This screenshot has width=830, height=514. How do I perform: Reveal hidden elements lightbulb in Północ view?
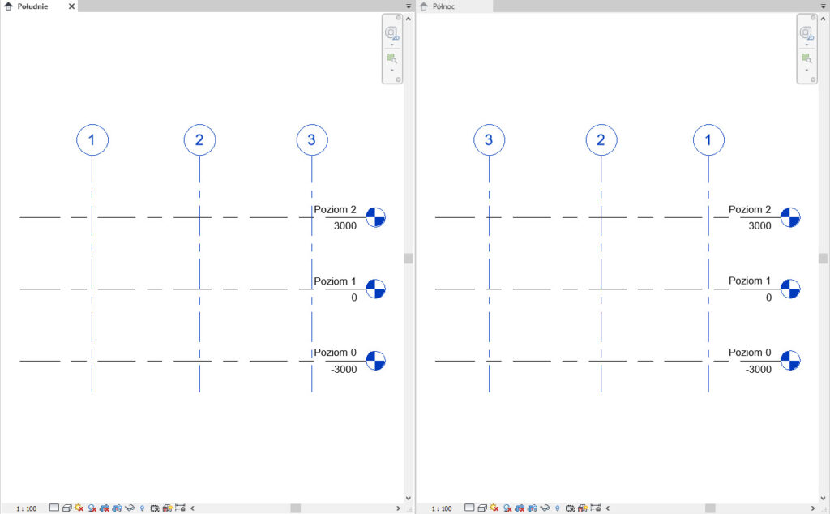[557, 508]
